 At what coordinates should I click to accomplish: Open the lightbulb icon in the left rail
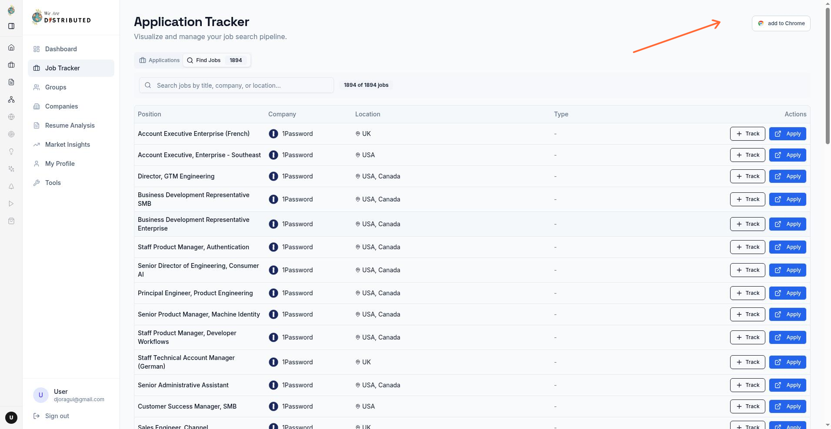point(11,152)
